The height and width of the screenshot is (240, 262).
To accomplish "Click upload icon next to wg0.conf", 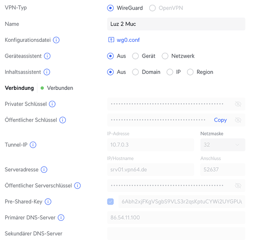I will [x=111, y=40].
